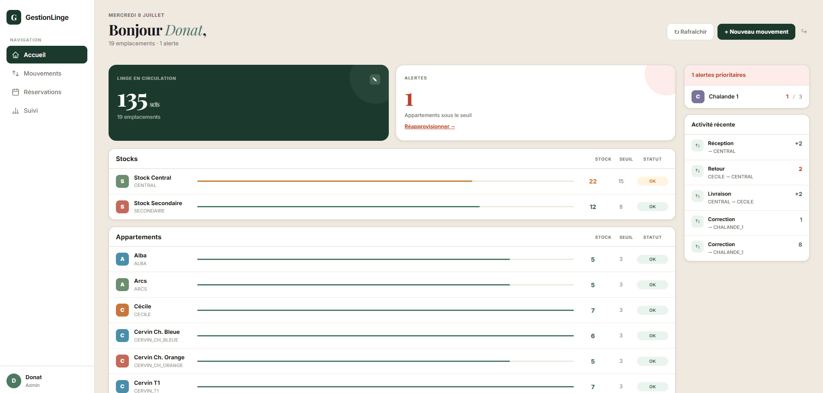Click the Livraison CENTRAL → CECILE entry

click(x=746, y=198)
